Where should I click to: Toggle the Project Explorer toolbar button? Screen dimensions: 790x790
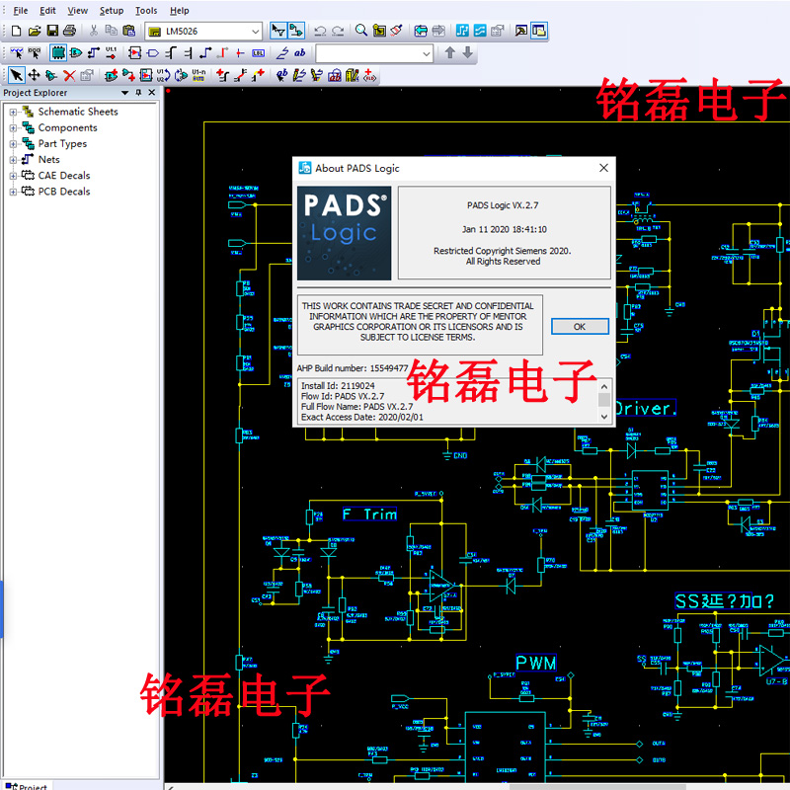coord(539,31)
